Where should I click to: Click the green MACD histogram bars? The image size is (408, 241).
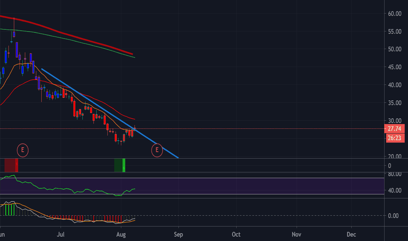pos(10,210)
